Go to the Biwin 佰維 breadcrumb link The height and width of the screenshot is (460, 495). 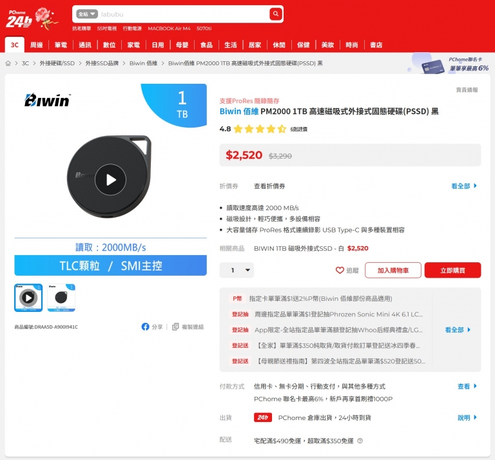tap(143, 63)
